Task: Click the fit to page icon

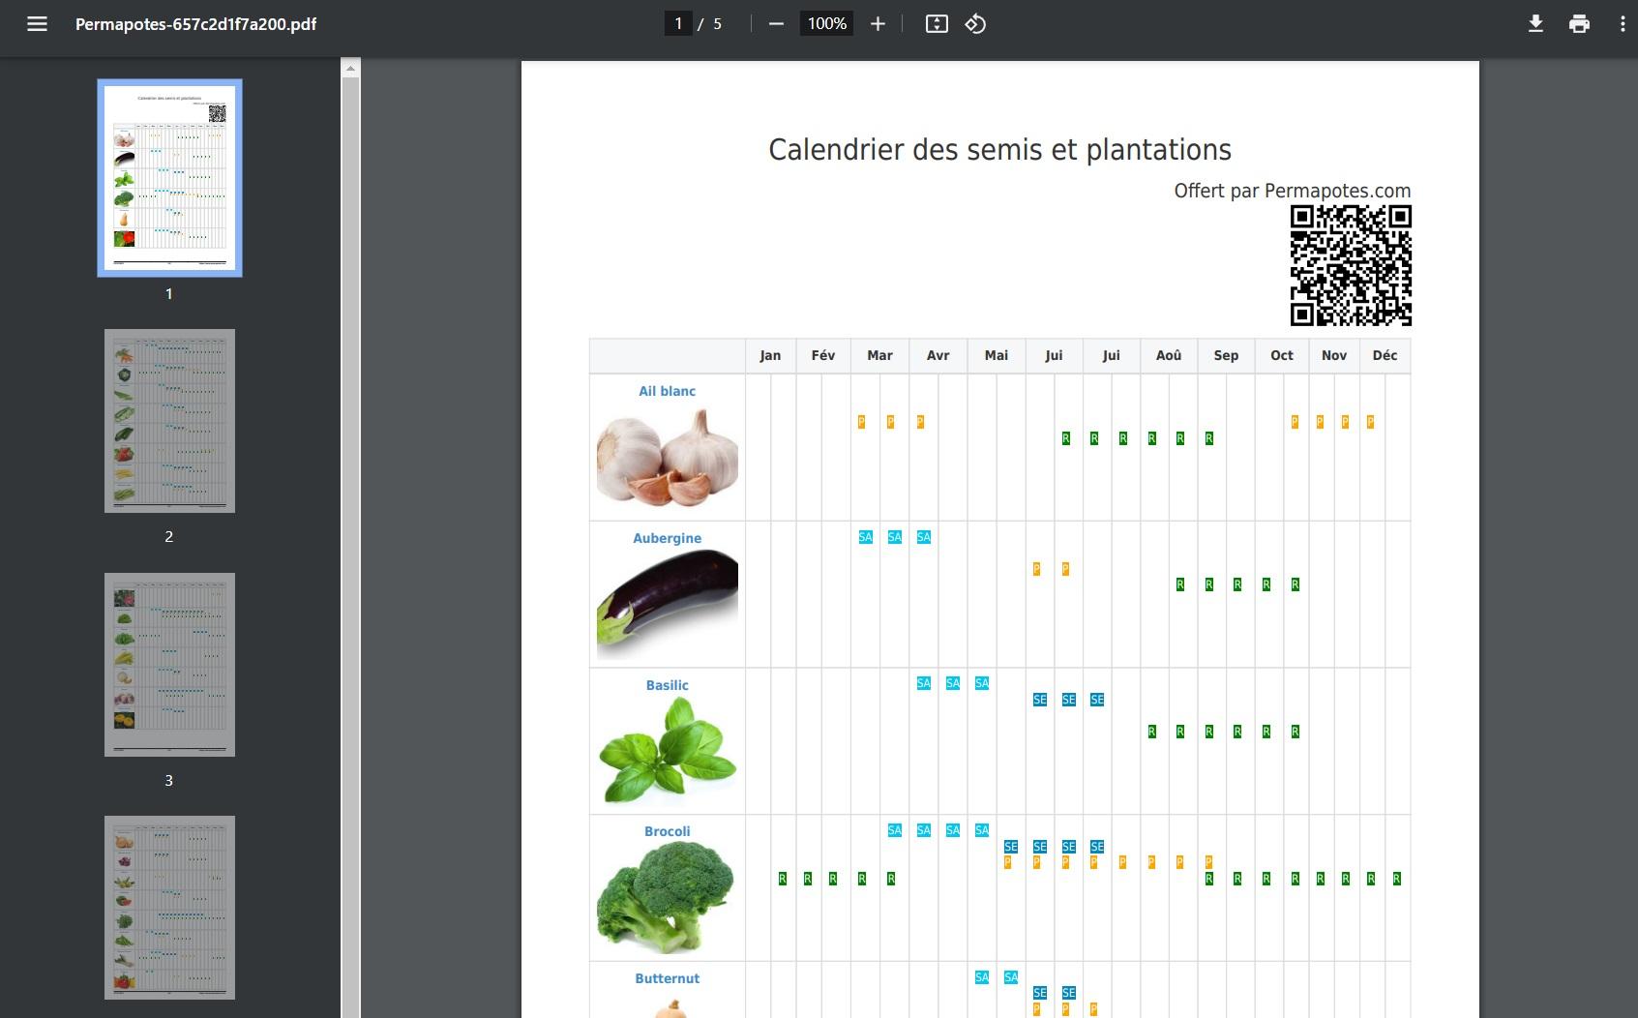Action: pyautogui.click(x=936, y=24)
